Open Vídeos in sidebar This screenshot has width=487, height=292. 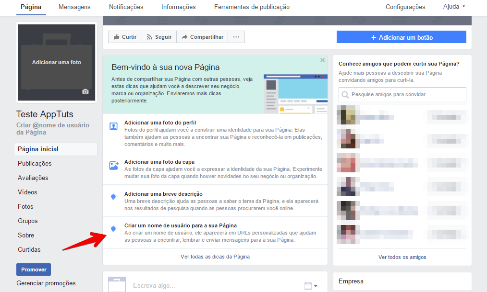point(27,192)
